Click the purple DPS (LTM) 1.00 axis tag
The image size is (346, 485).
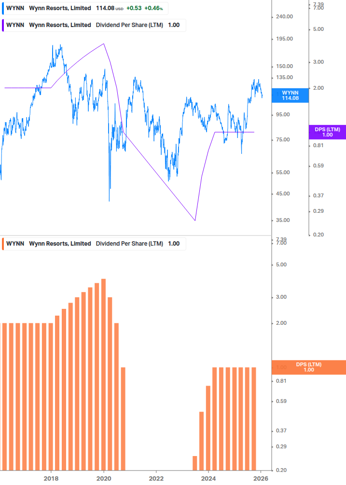(x=327, y=132)
